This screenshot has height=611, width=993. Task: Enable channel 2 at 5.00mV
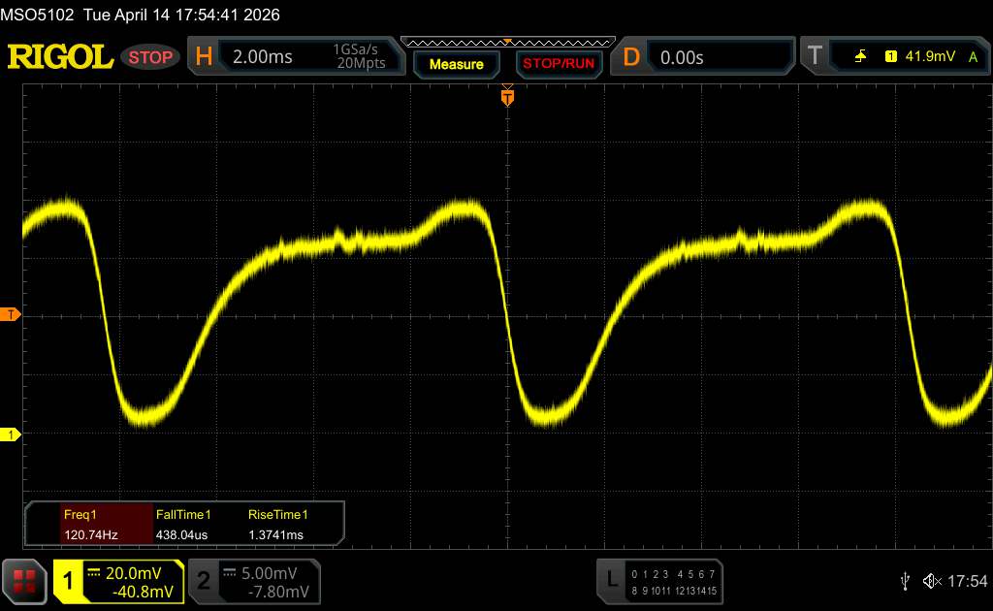pos(252,580)
